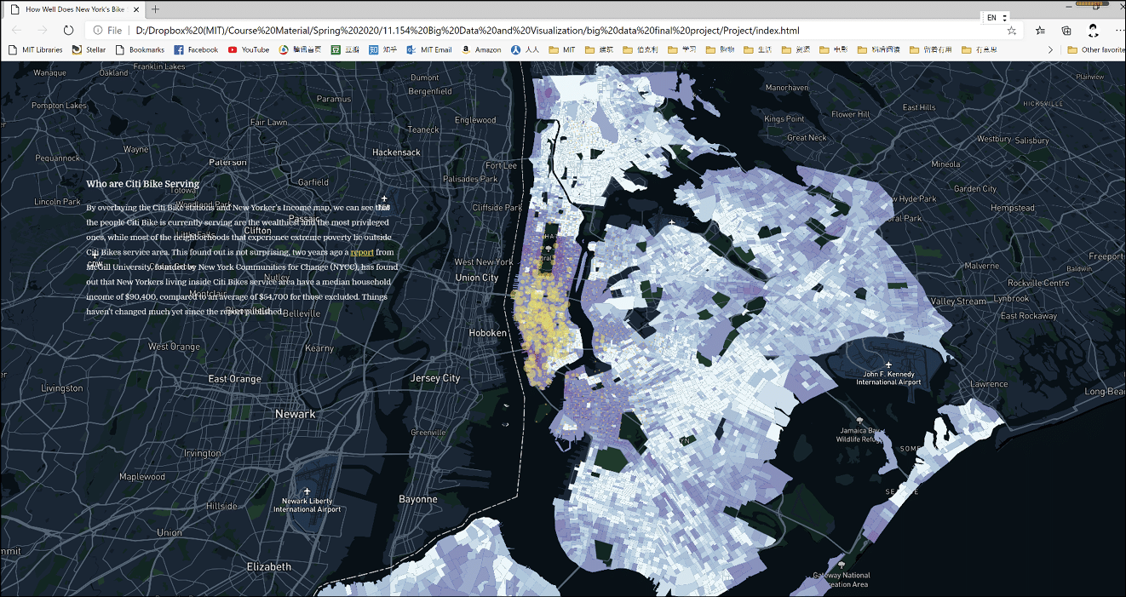Follow the 'report' hyperlink in the text
1126x597 pixels.
362,252
